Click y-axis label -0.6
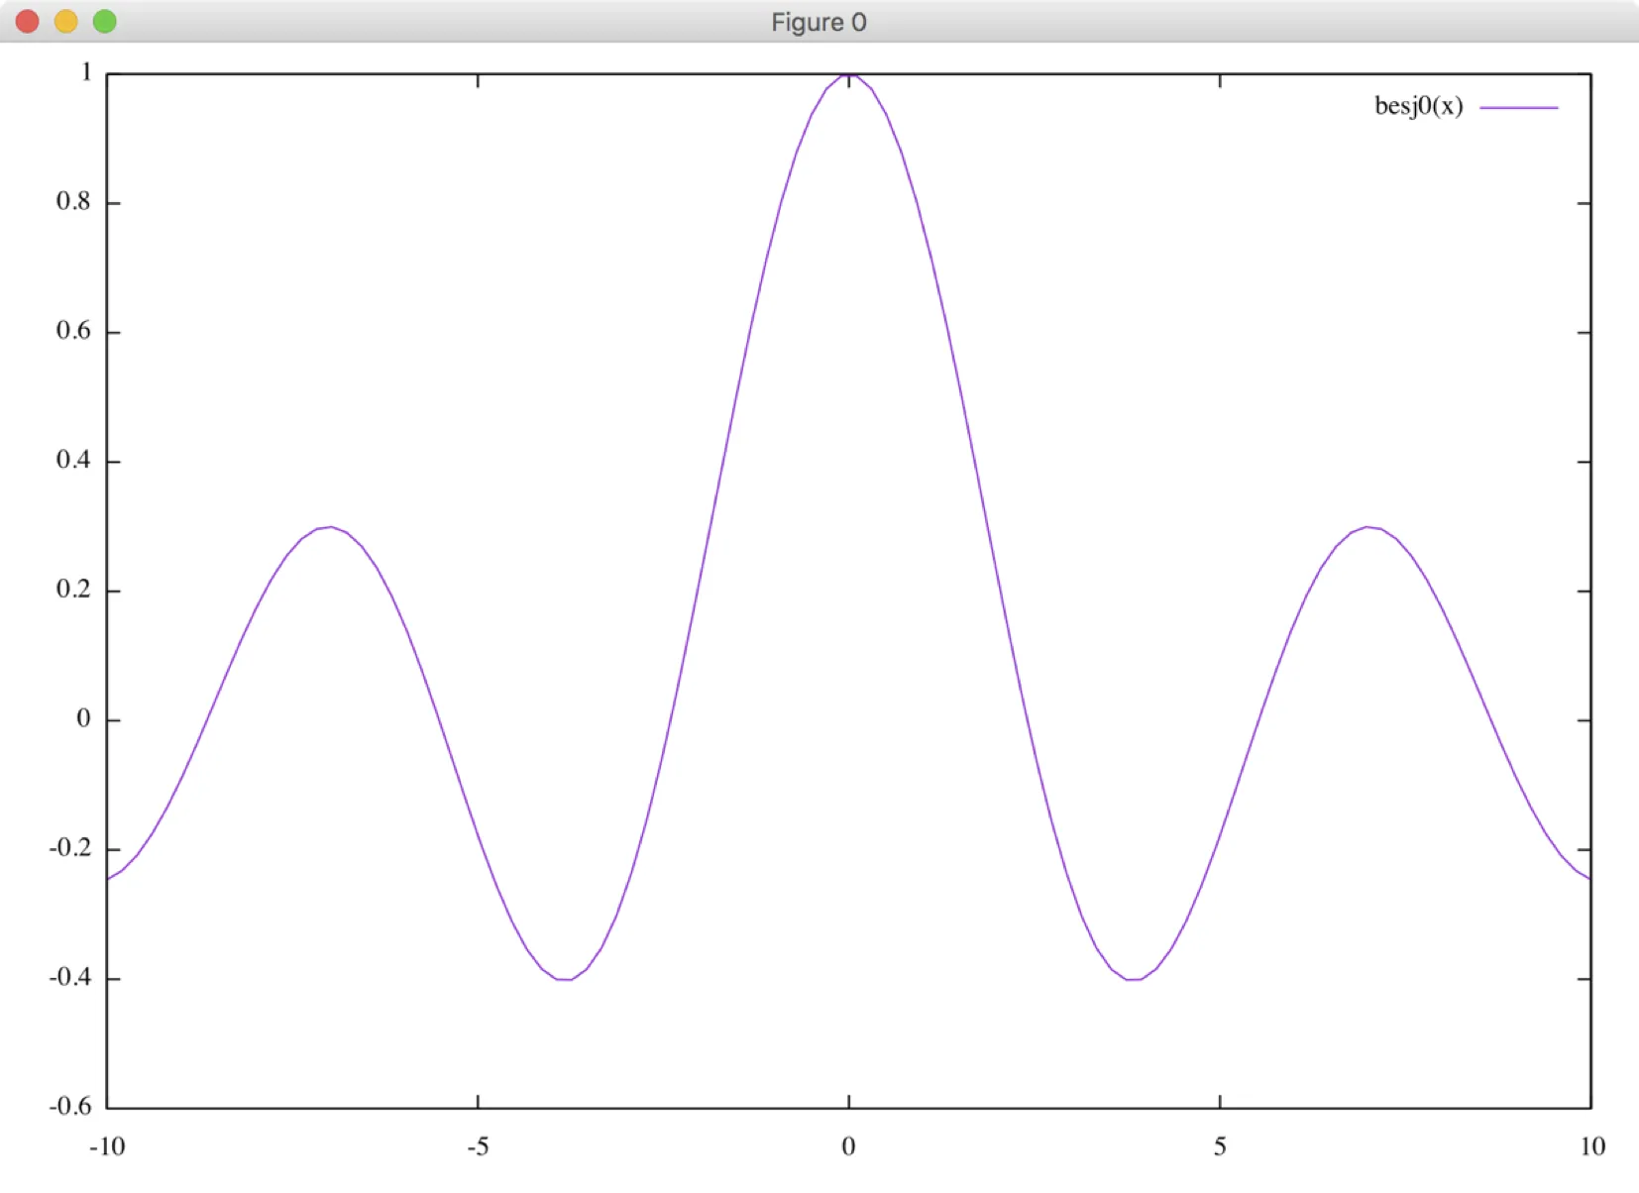The image size is (1639, 1193). (69, 1107)
